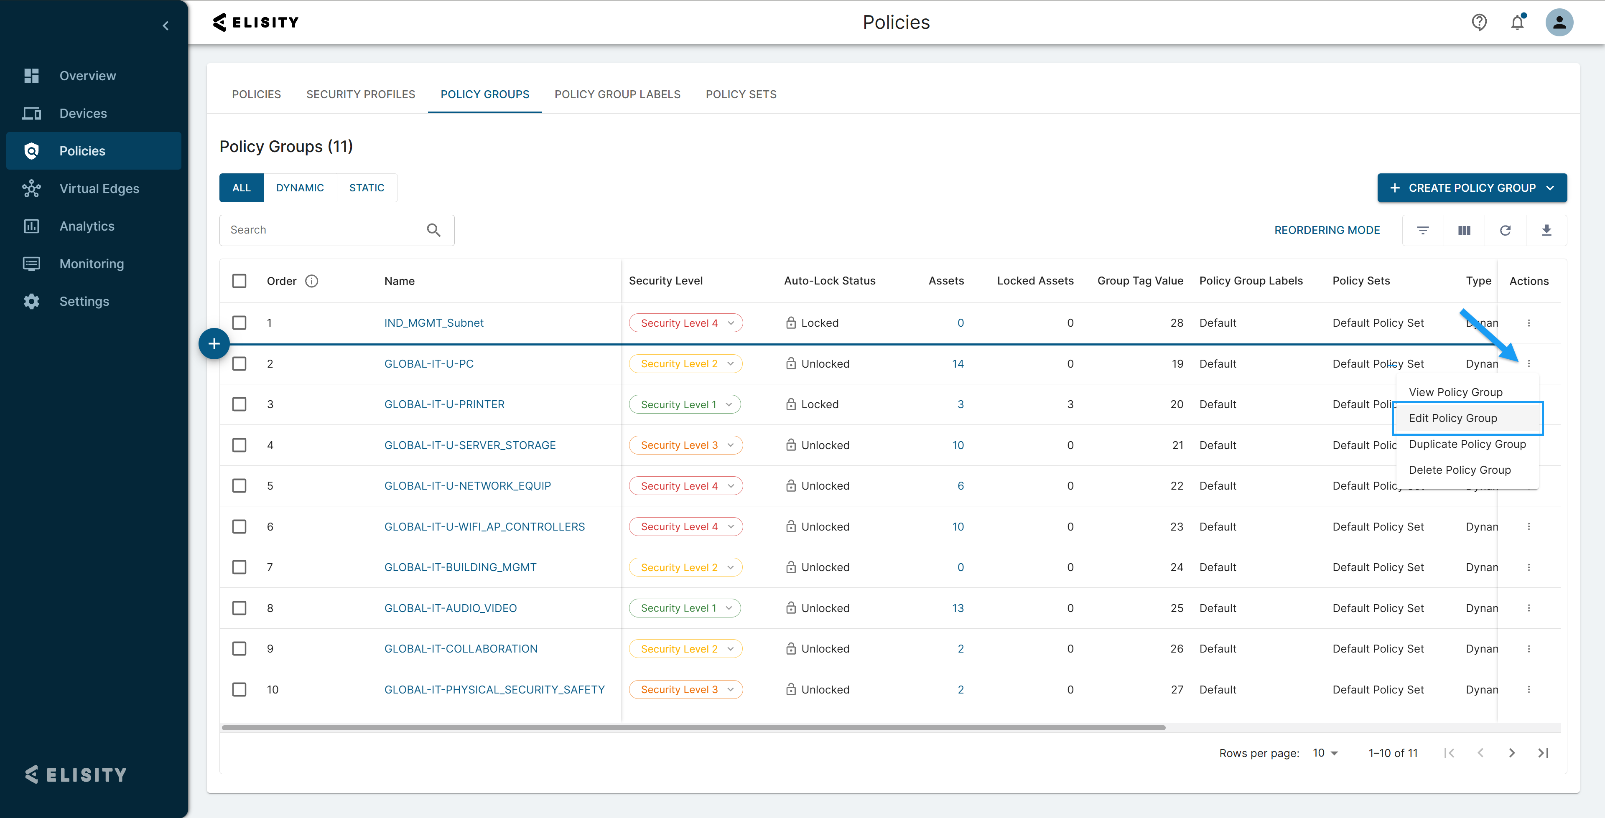
Task: Check the GLOBAL-IT-U-PRINTER row checkbox
Action: [x=239, y=404]
